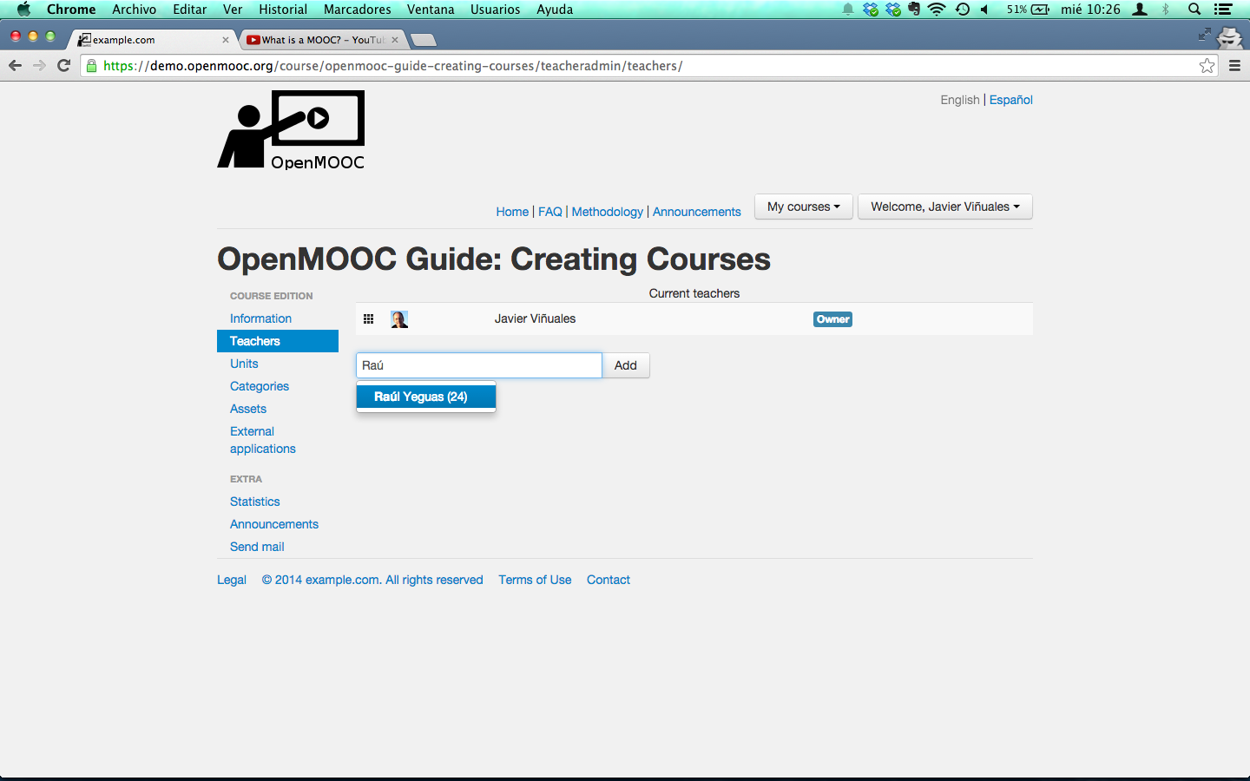Open a new tab with the tab button
Screen dimensions: 1250x781
423,40
